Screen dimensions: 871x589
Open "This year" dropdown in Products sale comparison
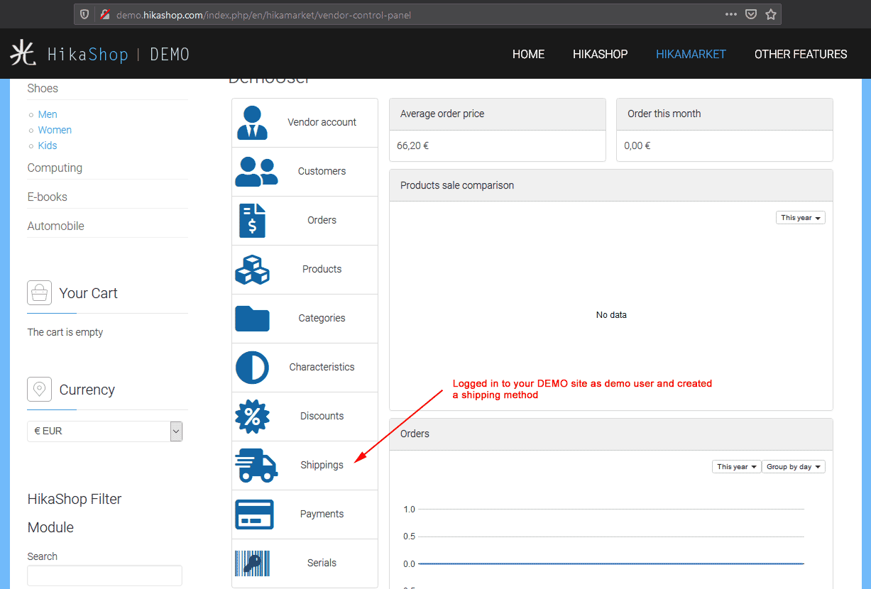(x=800, y=218)
